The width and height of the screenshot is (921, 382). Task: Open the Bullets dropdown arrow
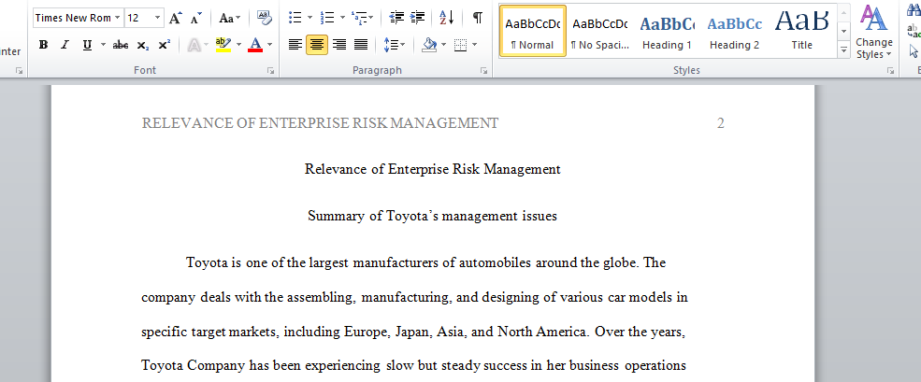coord(310,18)
